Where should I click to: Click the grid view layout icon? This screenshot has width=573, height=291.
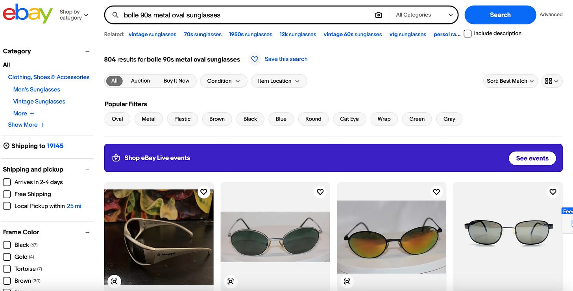point(552,81)
